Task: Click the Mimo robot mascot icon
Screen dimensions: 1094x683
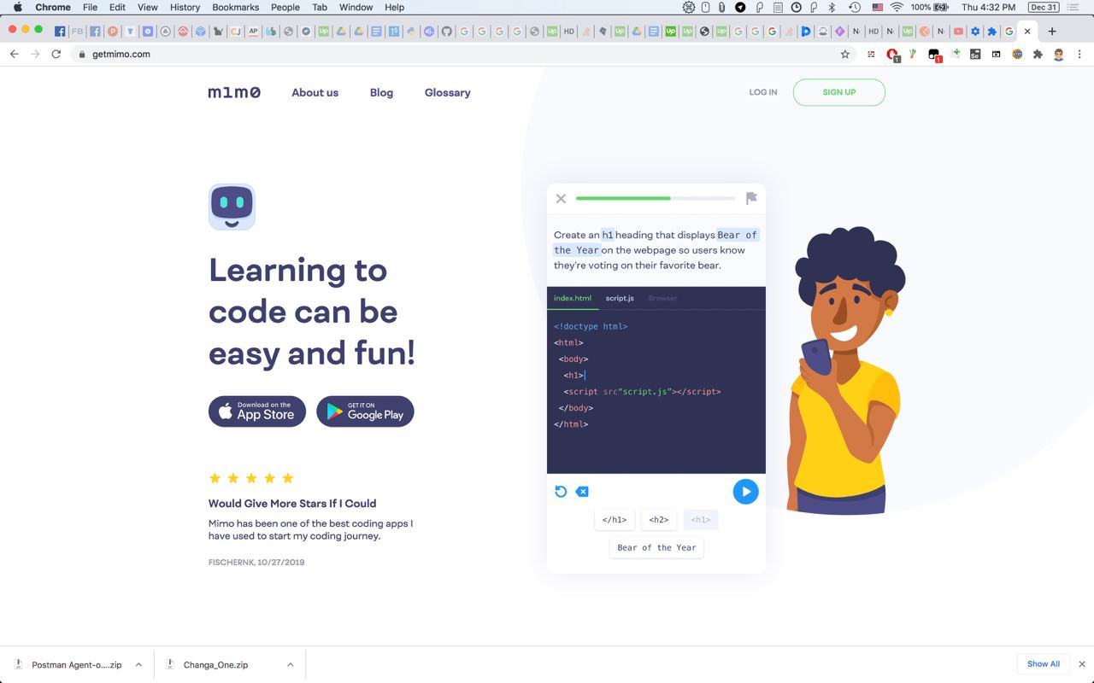Action: pos(232,207)
